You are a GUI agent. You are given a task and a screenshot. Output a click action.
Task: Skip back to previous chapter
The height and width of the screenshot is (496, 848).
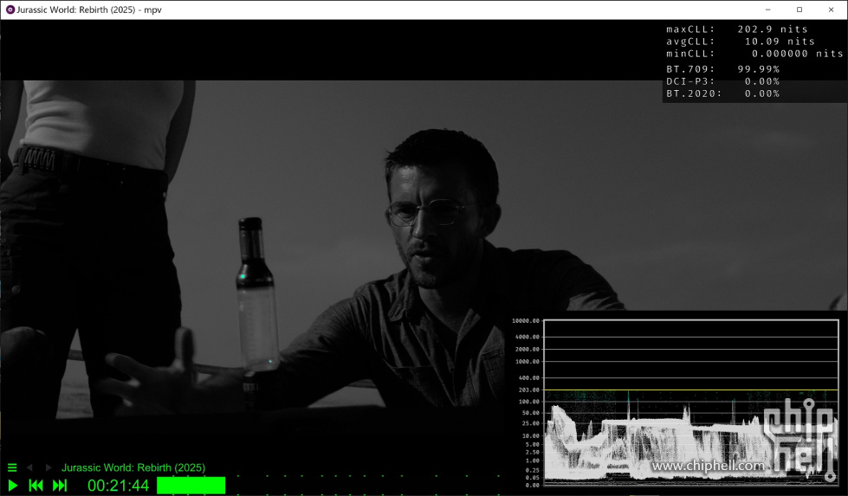(36, 486)
